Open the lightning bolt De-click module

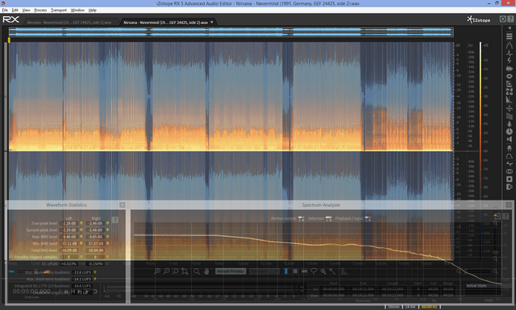(509, 61)
